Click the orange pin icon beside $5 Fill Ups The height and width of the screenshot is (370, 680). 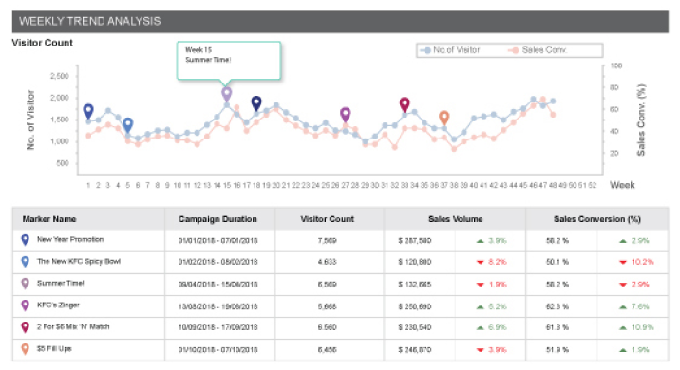[x=25, y=349]
